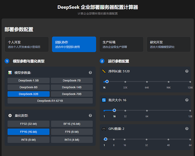Set batch size to 128 mark
The height and width of the screenshot is (156, 195).
pyautogui.click(x=190, y=110)
